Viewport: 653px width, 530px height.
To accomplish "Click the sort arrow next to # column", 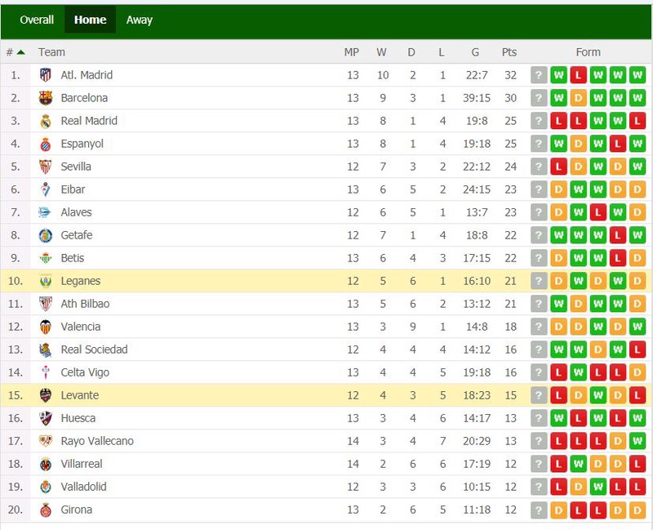I will (21, 52).
